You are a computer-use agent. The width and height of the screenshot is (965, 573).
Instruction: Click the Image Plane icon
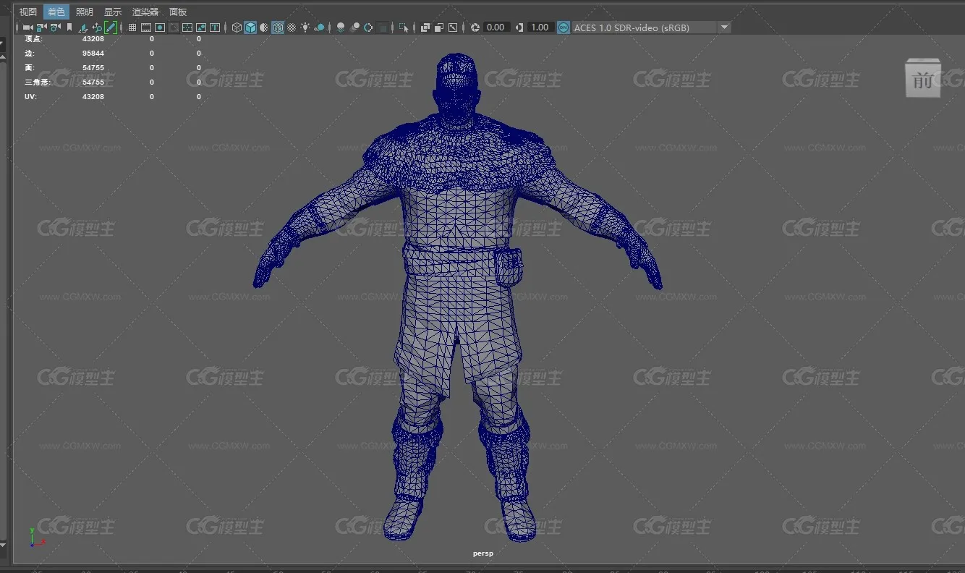click(83, 27)
